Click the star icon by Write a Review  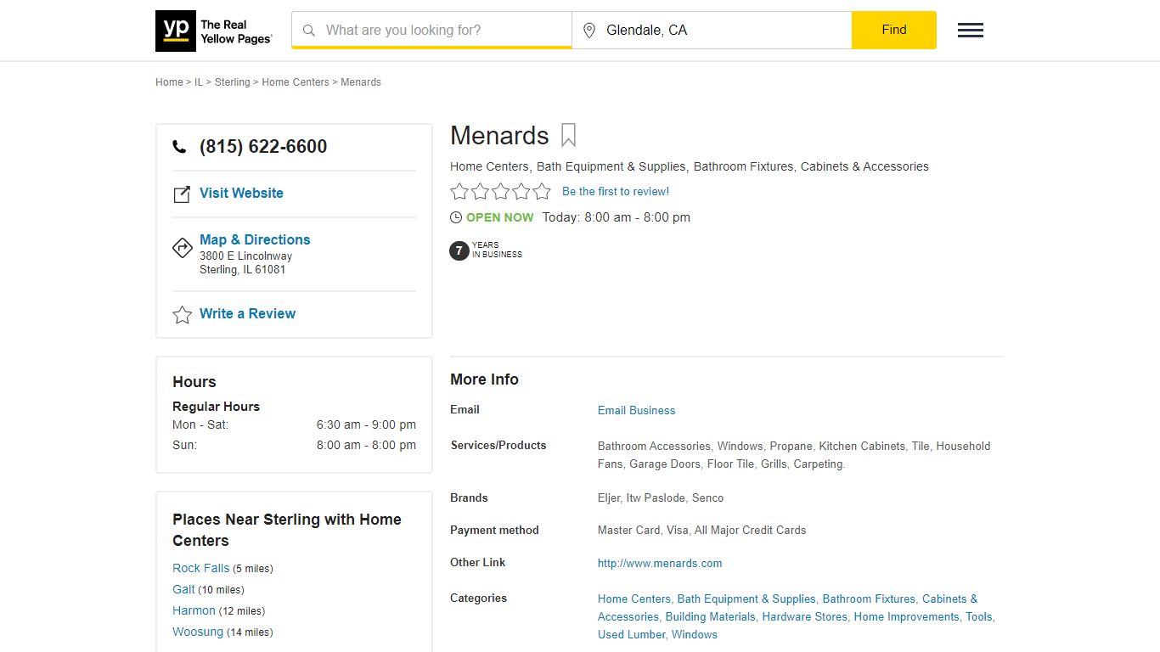[x=182, y=315]
